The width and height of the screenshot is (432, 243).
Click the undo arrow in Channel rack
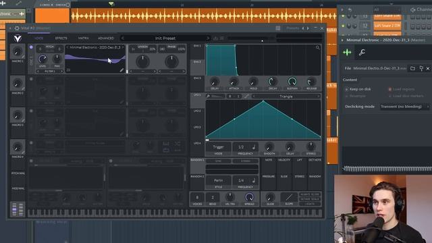[x=350, y=9]
